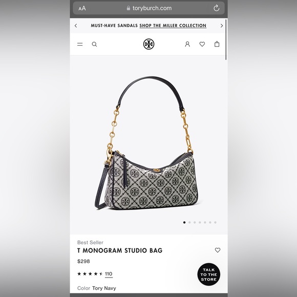Select the last product image dot
This screenshot has width=297, height=297.
click(216, 222)
